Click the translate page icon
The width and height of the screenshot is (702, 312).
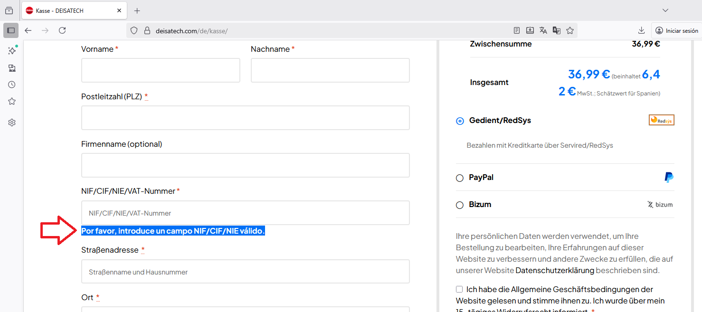pos(543,30)
